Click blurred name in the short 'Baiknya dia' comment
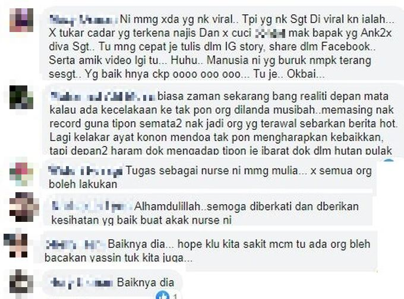404x299 pixels. [81, 283]
